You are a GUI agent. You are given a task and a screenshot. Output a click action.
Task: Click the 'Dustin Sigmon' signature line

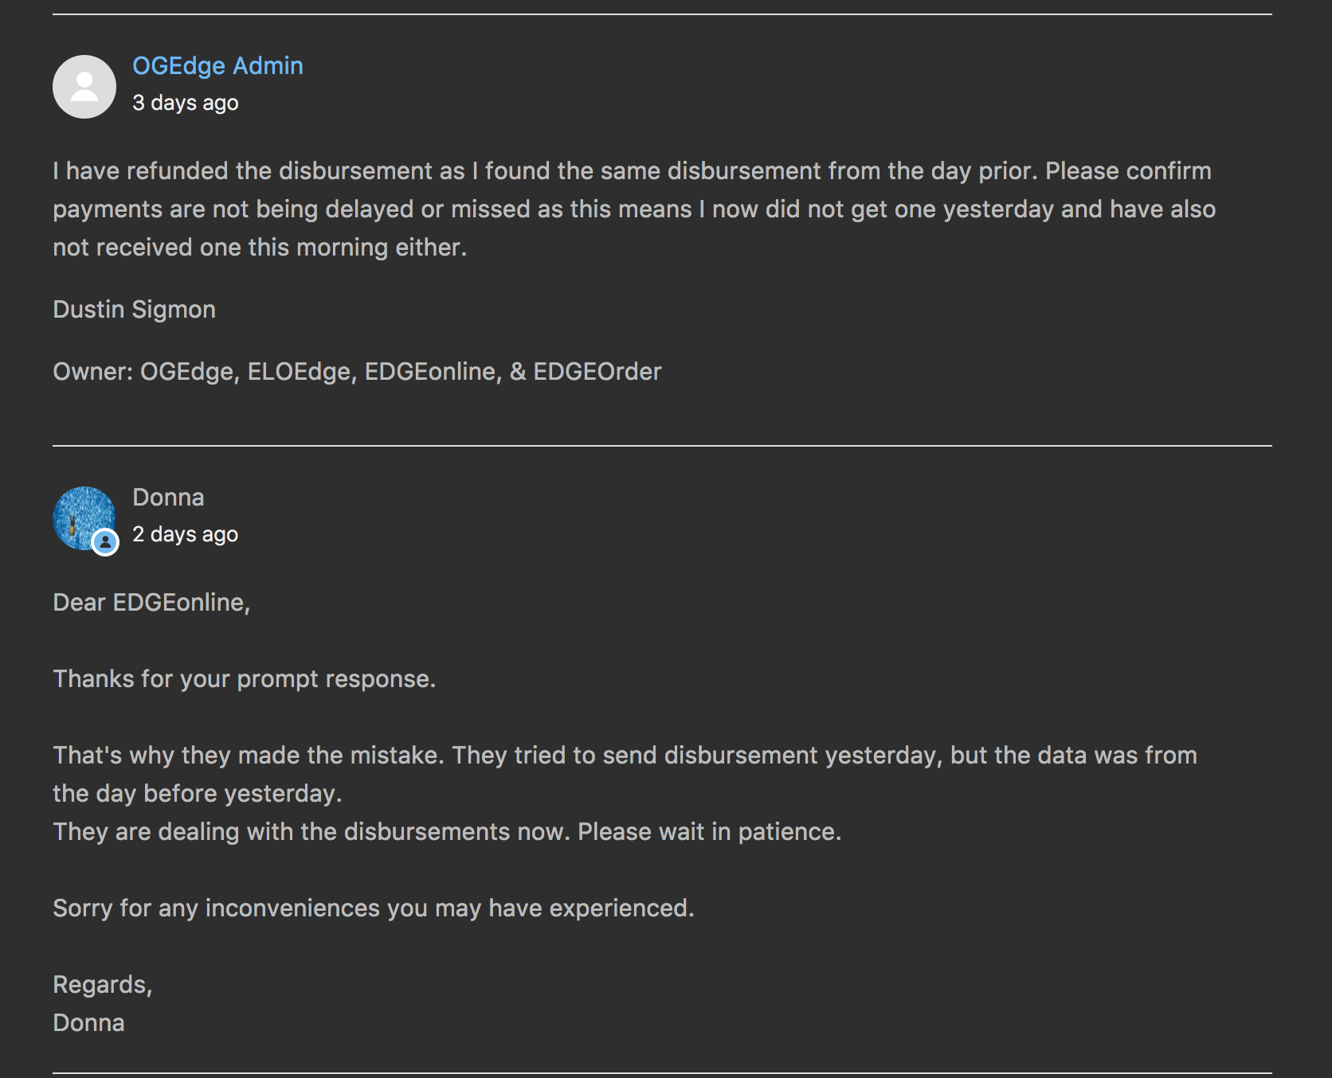click(x=134, y=309)
